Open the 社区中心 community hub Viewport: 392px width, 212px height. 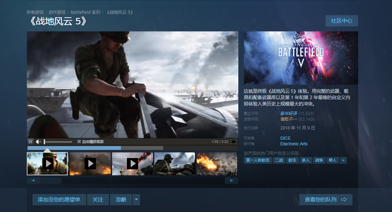coord(342,21)
